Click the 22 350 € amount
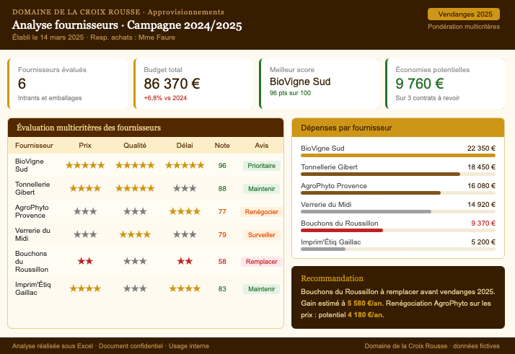The width and height of the screenshot is (515, 354). click(x=481, y=148)
